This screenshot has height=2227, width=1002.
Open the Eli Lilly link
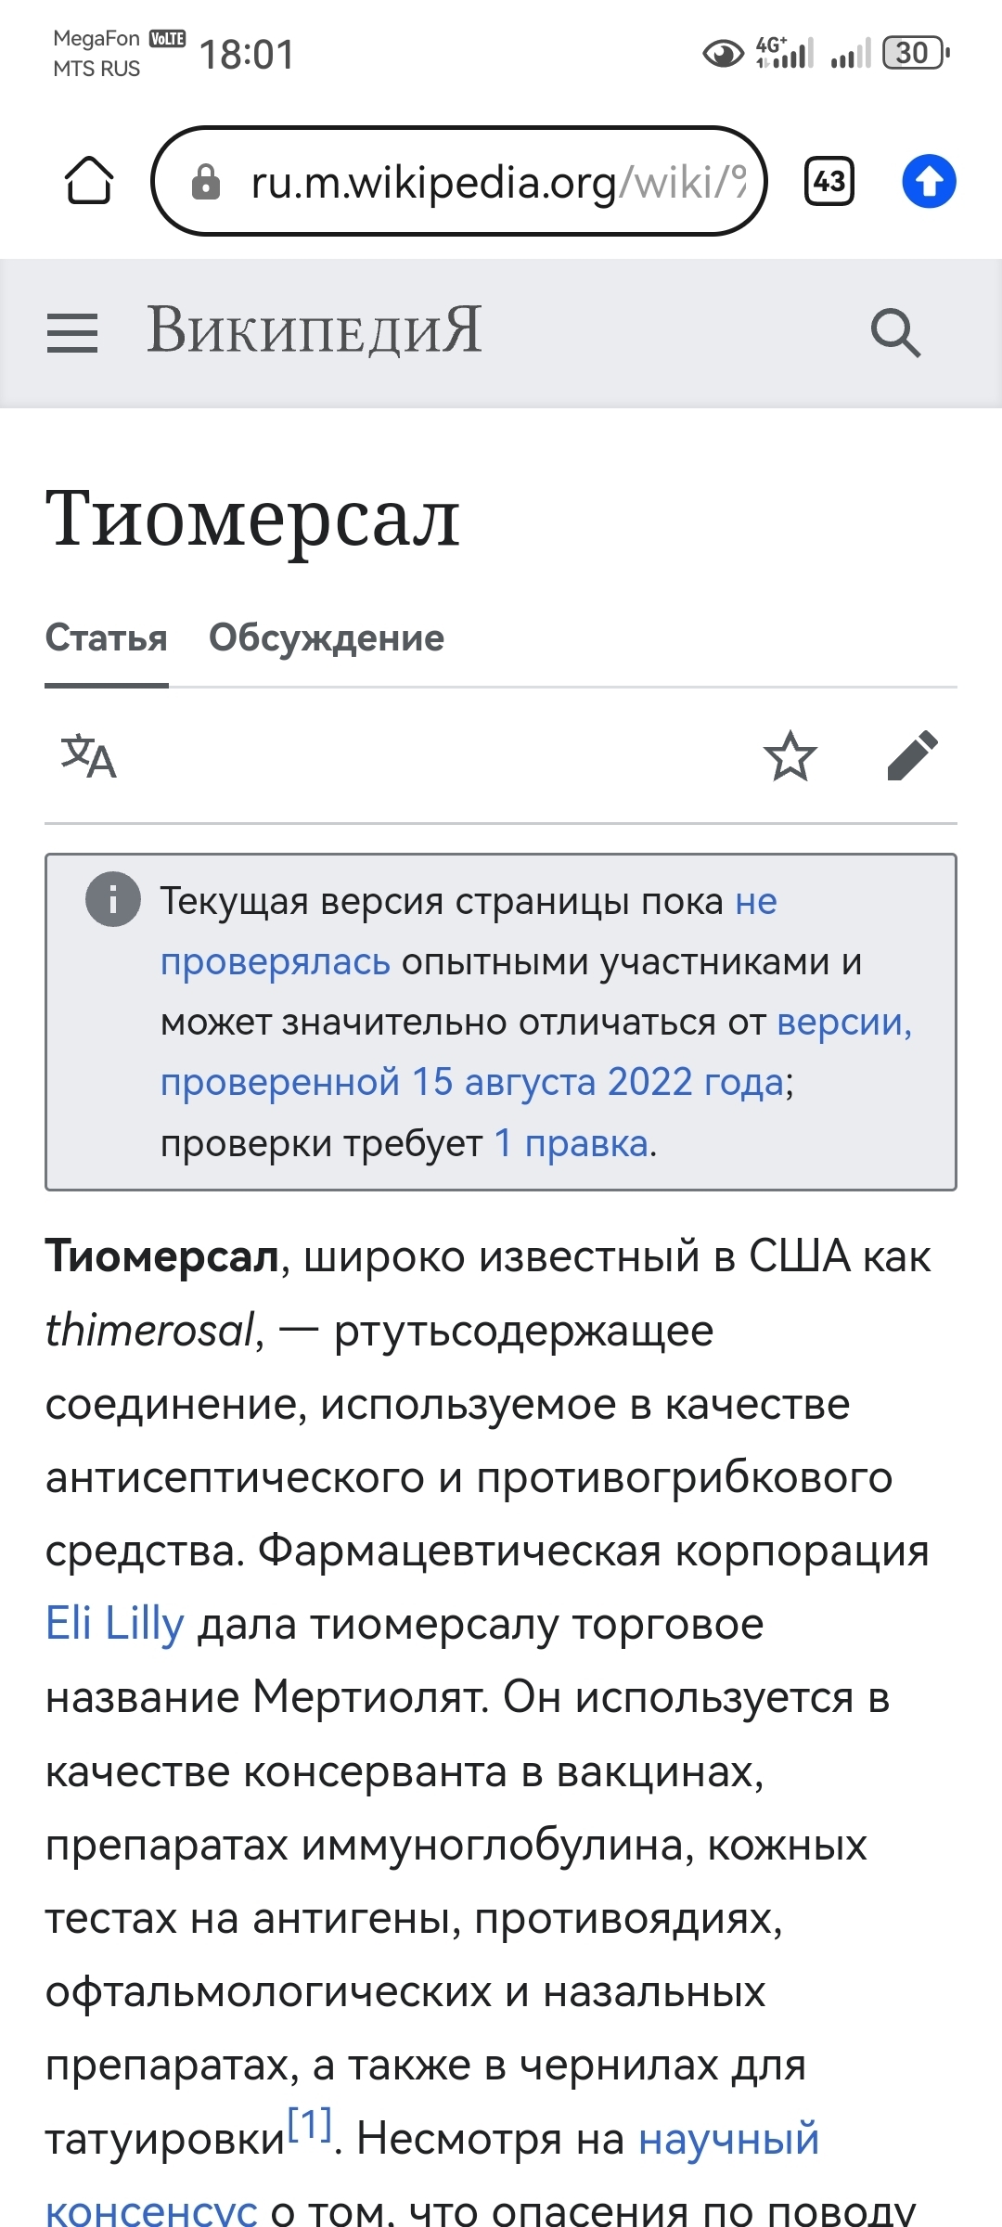pyautogui.click(x=115, y=1624)
